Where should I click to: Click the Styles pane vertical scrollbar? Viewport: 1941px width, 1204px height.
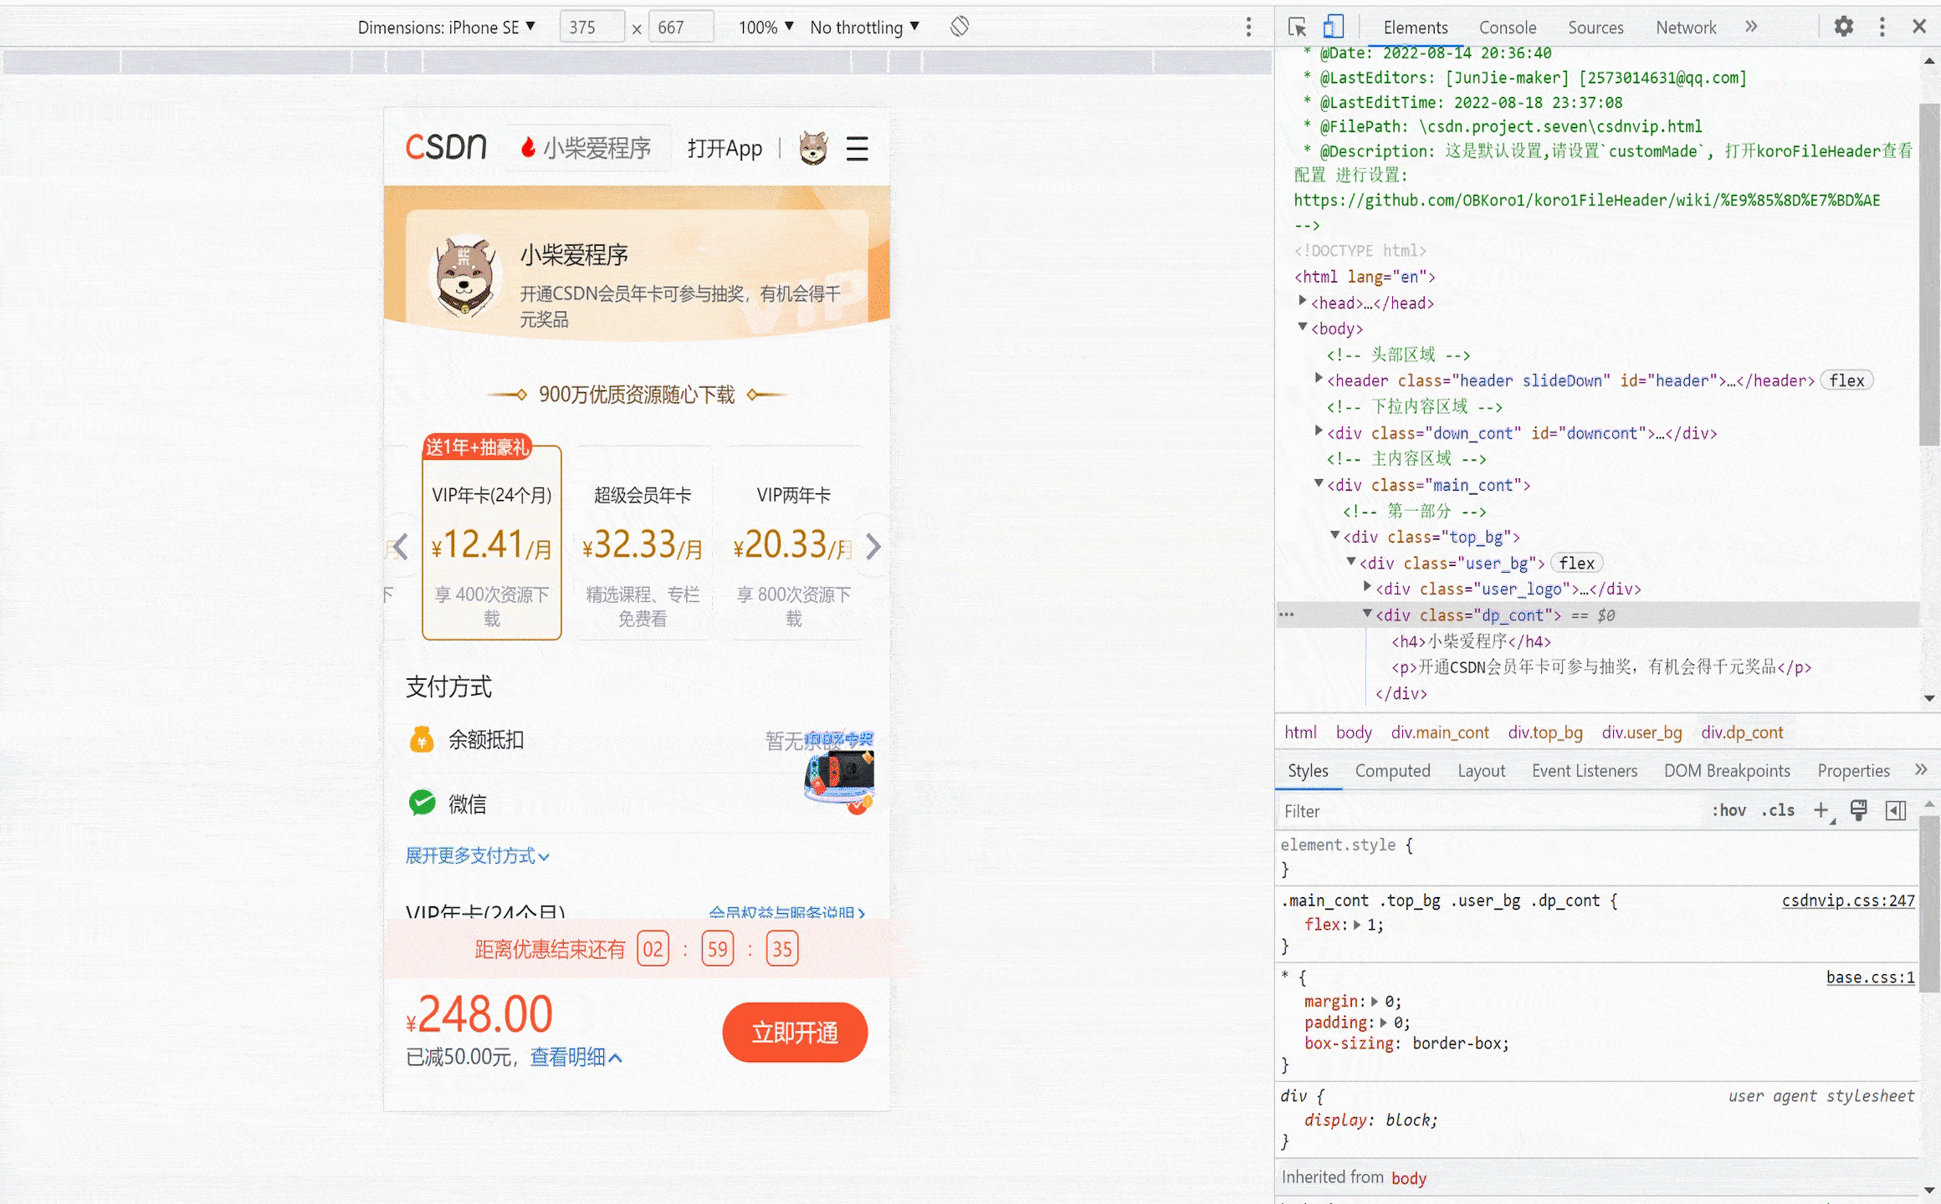pyautogui.click(x=1929, y=903)
